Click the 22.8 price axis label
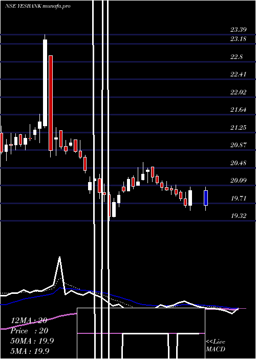Viewport: 256px width, 359px height. pos(237,56)
